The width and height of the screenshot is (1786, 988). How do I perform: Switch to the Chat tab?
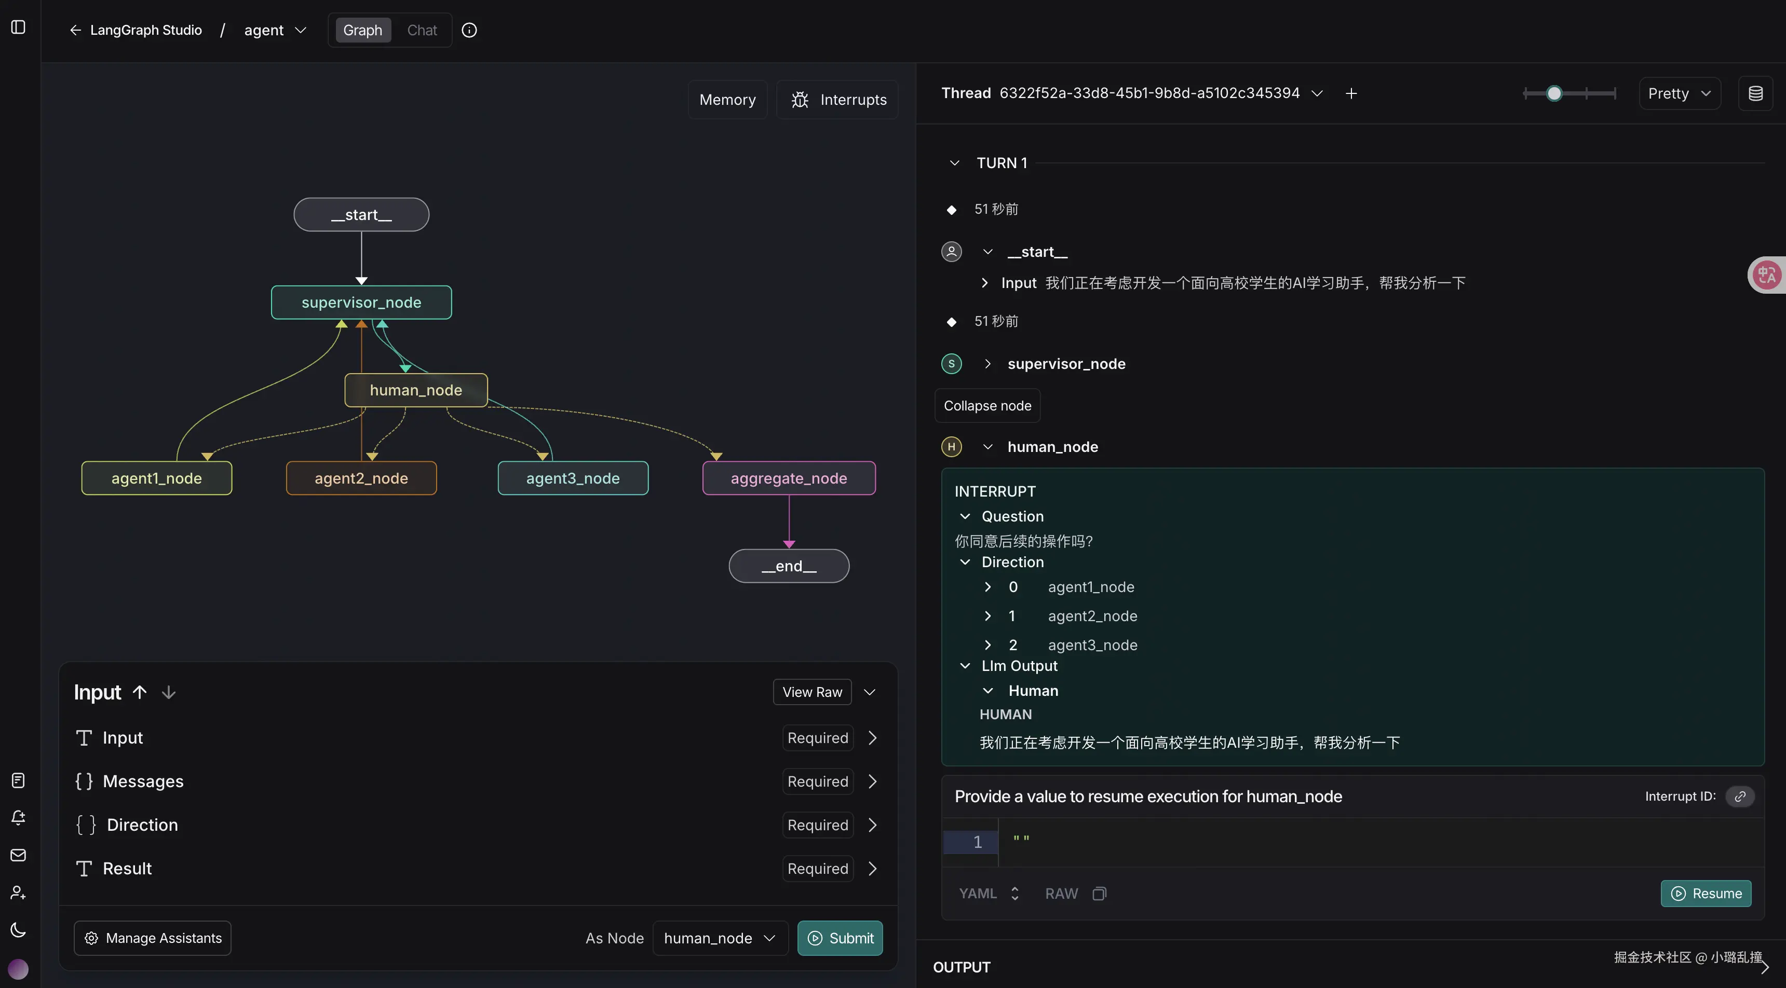[x=422, y=31]
